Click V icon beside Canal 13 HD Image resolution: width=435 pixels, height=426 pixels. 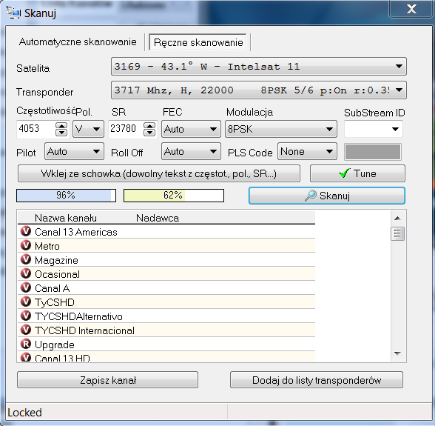pyautogui.click(x=26, y=357)
